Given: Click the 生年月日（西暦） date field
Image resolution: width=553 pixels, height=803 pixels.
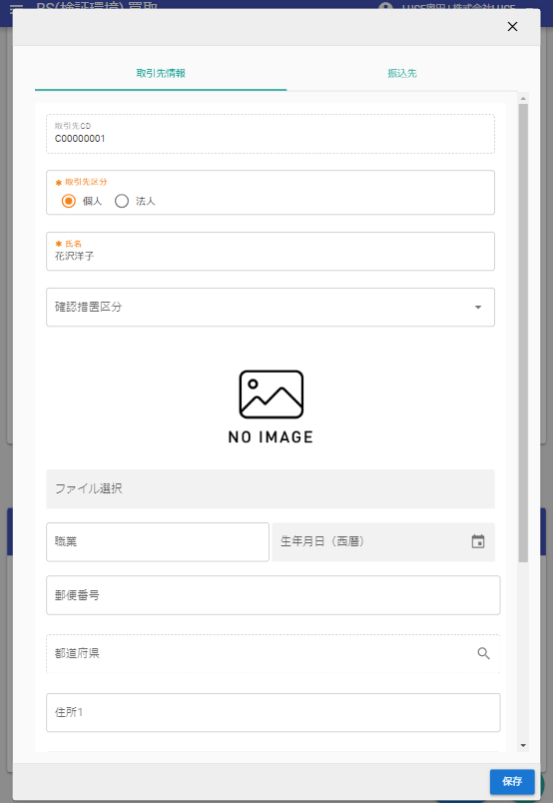Looking at the screenshot, I should click(x=383, y=541).
